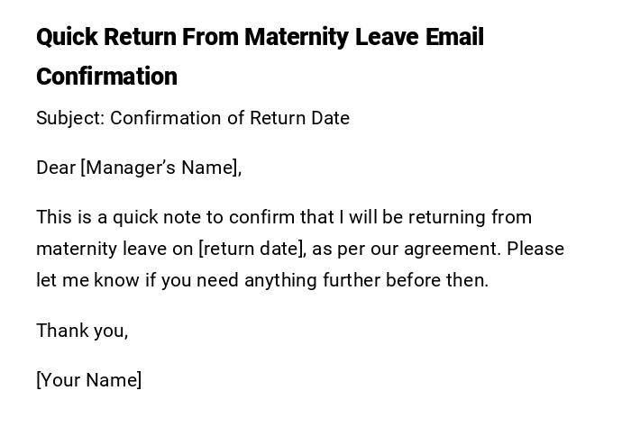This screenshot has width=631, height=436.
Task: Click "maternity" in the body paragraph
Action: tap(75, 249)
